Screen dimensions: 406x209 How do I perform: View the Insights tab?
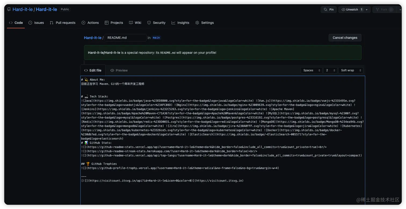pos(180,23)
